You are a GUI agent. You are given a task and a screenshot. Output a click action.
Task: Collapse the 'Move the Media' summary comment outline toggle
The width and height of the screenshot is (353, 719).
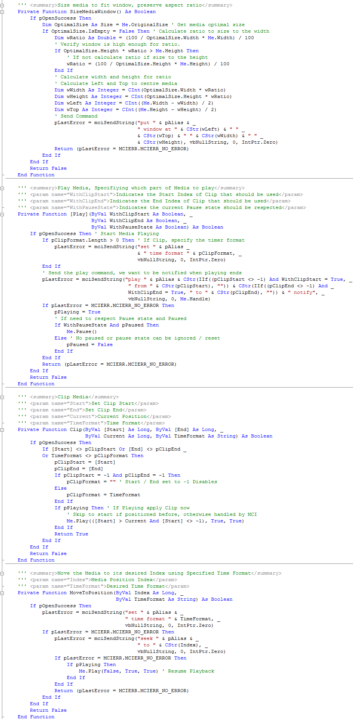tap(2, 573)
